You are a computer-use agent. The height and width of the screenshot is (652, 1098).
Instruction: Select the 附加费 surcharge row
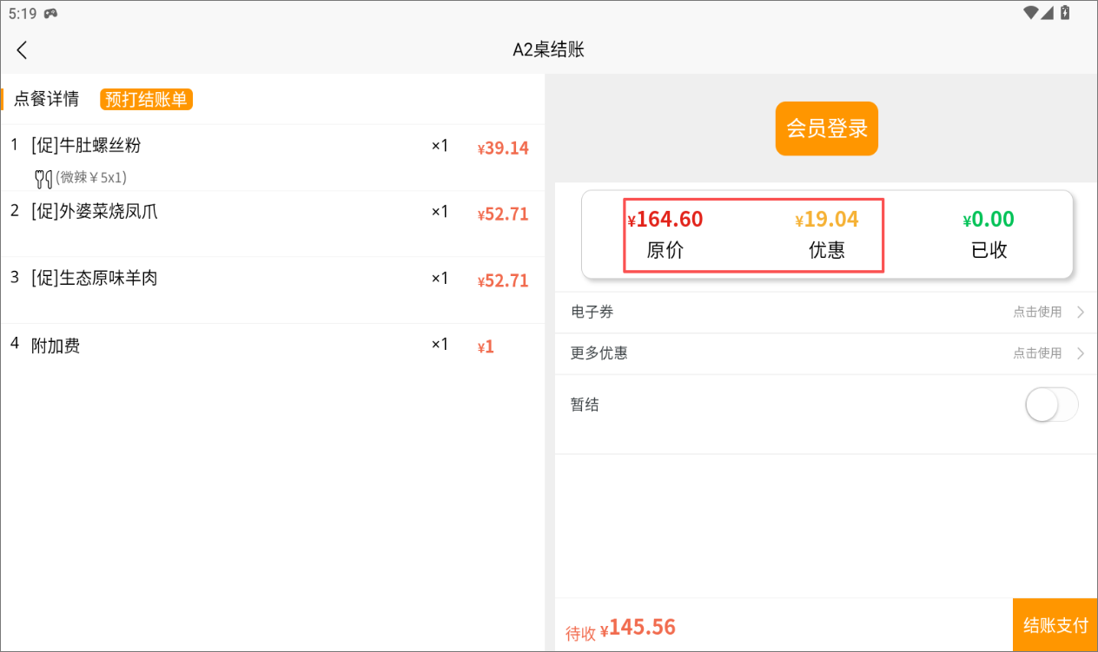pos(56,346)
